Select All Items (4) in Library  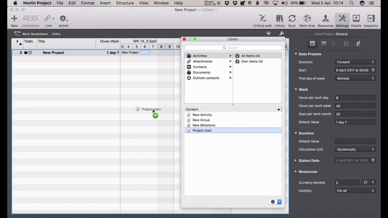coord(257,56)
